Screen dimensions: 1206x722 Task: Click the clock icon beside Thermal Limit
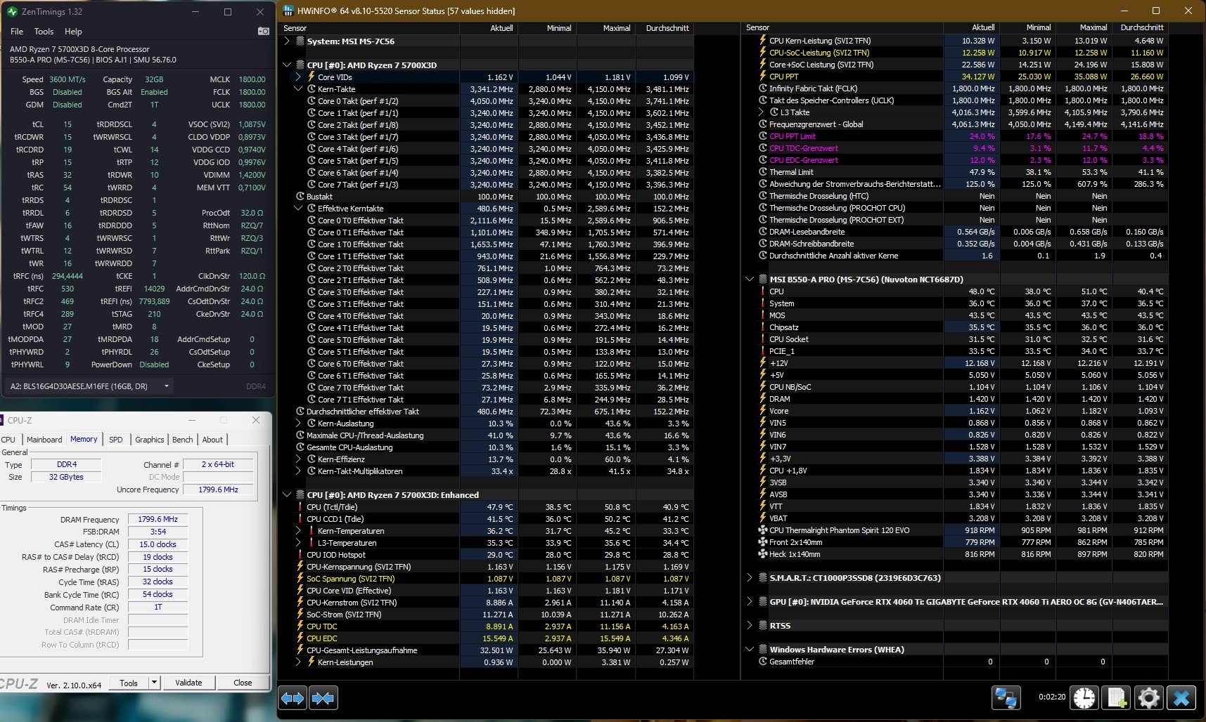pos(762,172)
